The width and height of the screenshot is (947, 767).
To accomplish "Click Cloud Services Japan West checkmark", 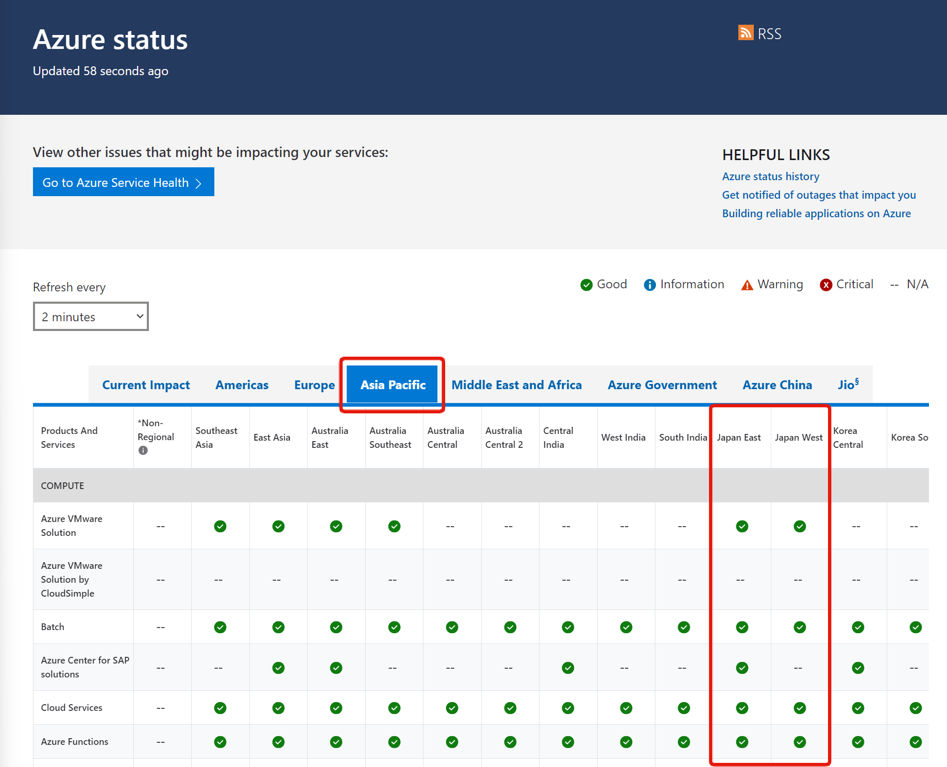I will coord(800,708).
